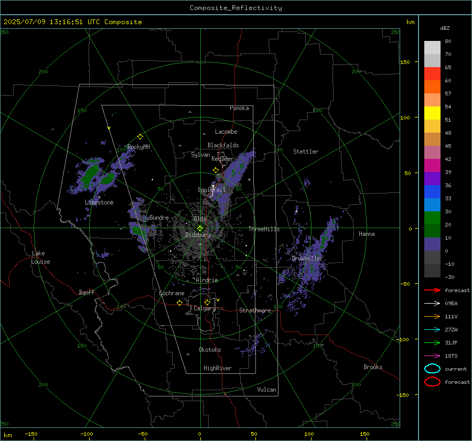Select the red 60-65 dBZ color block

click(432, 74)
